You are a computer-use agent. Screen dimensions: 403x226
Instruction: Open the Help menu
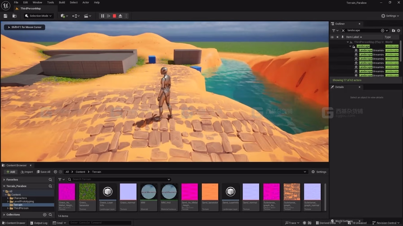(x=97, y=3)
